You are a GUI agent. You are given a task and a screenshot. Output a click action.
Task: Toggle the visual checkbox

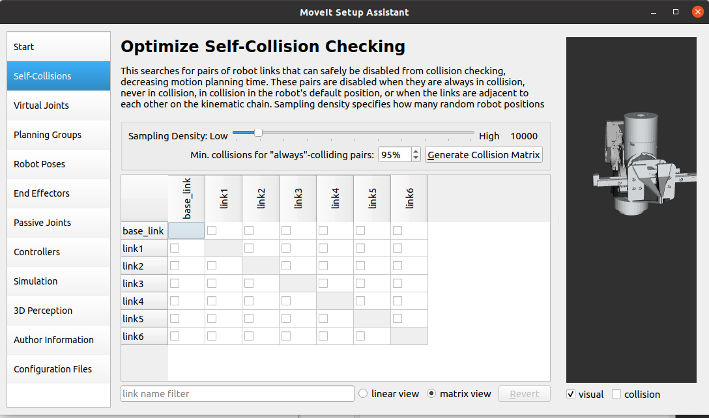pos(571,394)
